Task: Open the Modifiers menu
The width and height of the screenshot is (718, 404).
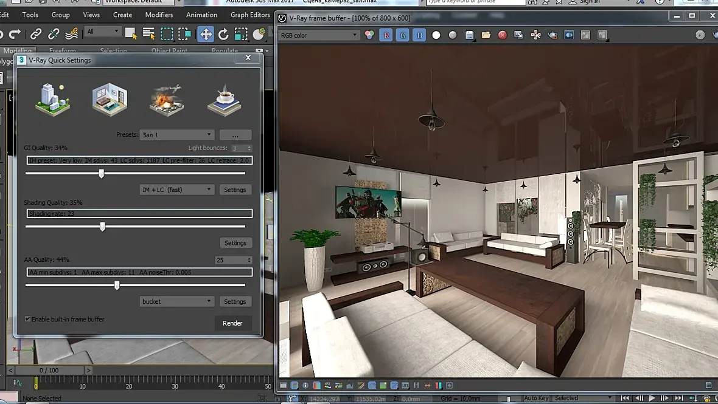Action: point(159,15)
